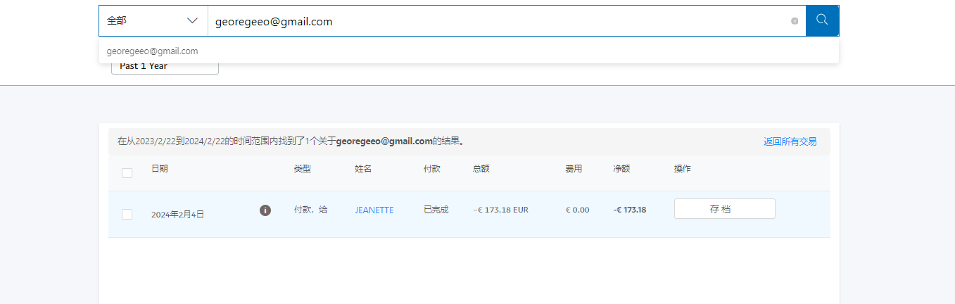Click the blue magnifier search button
Image resolution: width=955 pixels, height=304 pixels.
822,20
